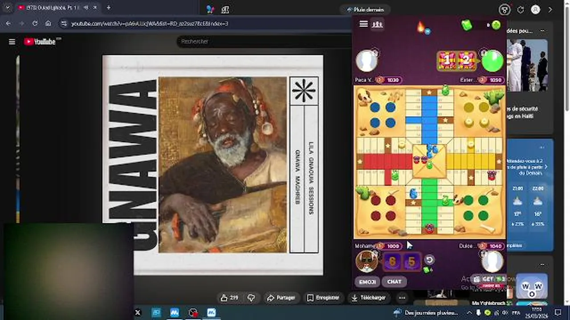Click the Partager share button
The image size is (570, 320).
[281, 298]
